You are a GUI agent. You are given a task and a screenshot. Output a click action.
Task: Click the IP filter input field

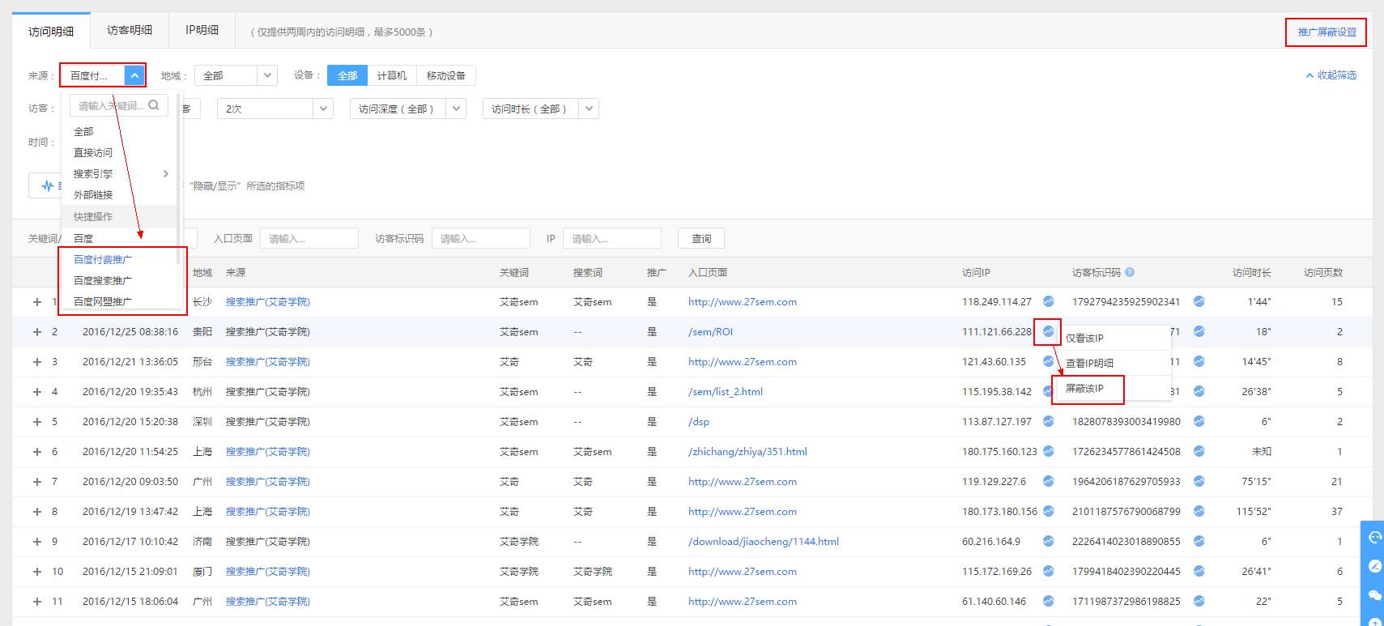[x=611, y=238]
